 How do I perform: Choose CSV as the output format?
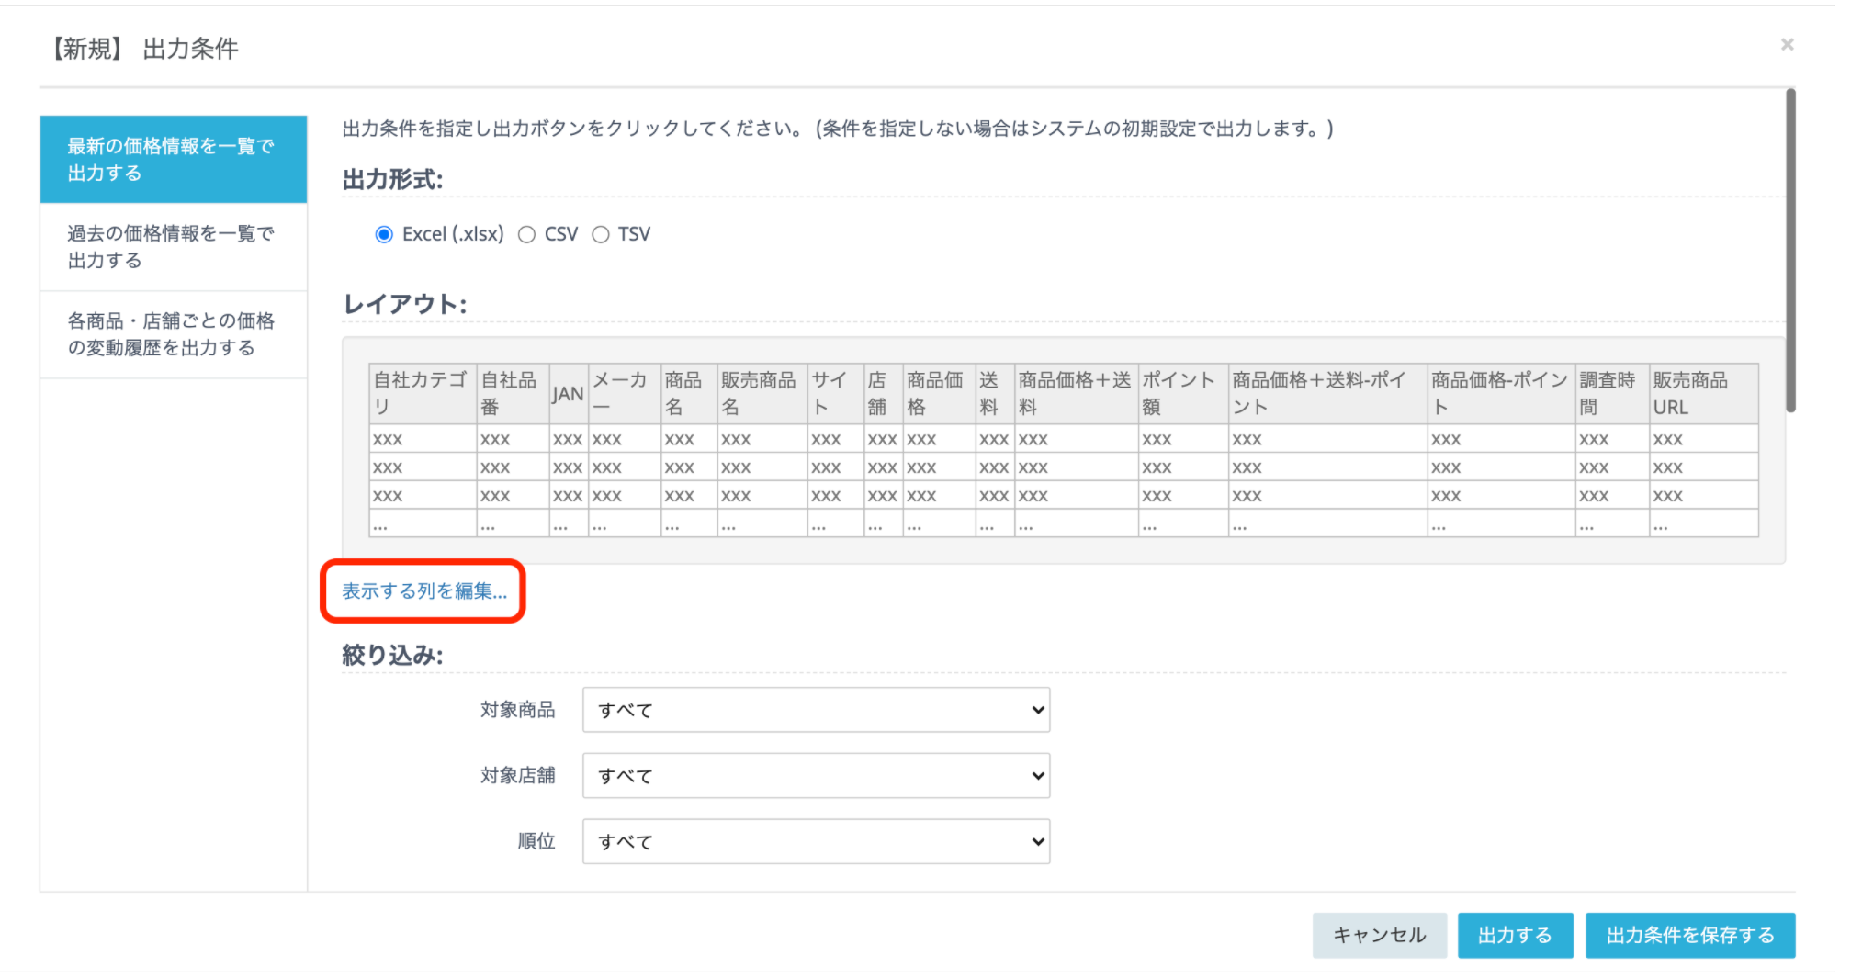(527, 234)
